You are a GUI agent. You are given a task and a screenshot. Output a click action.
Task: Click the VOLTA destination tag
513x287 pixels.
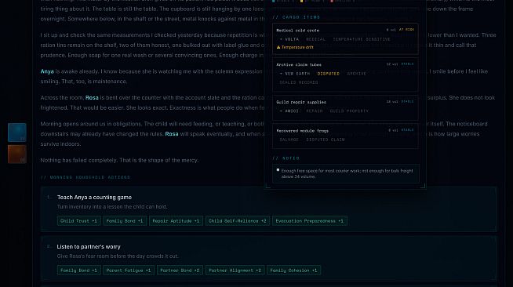tap(289, 39)
